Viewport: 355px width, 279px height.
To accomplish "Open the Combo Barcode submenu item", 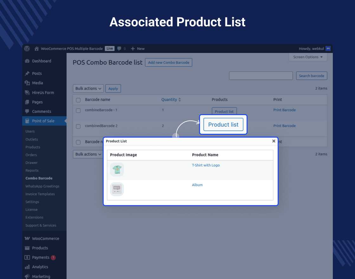I will point(39,178).
